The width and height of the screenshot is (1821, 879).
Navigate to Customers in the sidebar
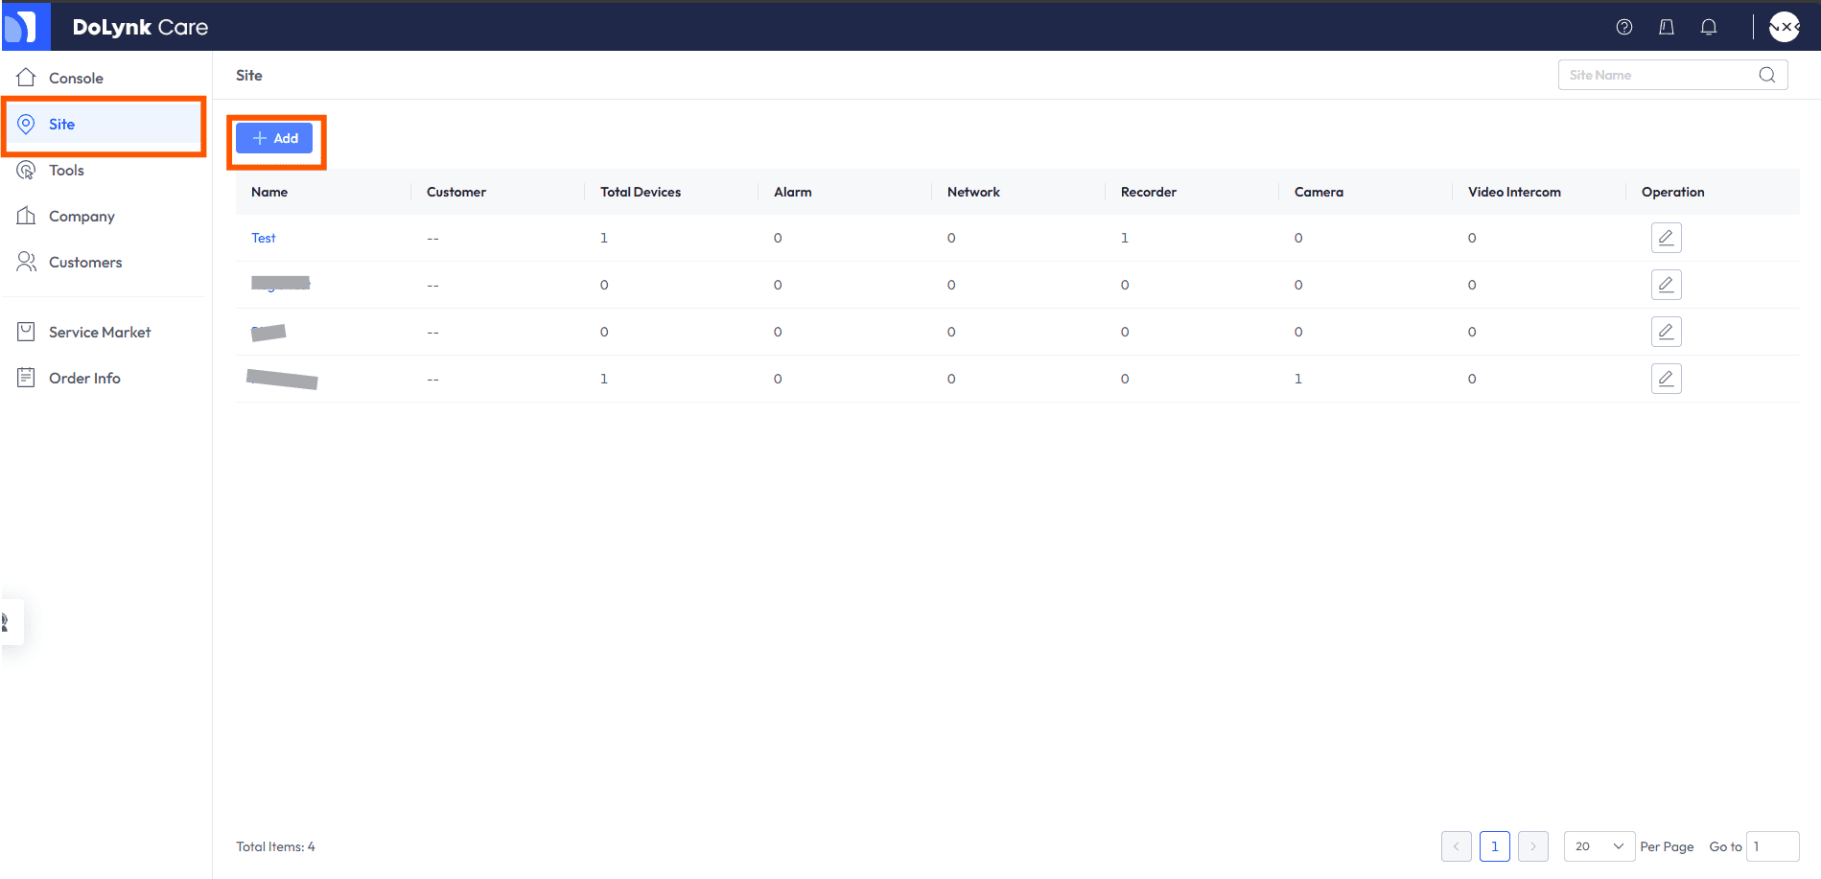click(x=85, y=262)
